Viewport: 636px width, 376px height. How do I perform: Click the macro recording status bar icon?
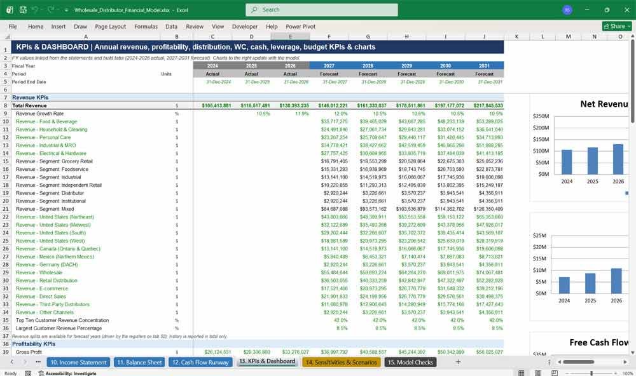28,373
